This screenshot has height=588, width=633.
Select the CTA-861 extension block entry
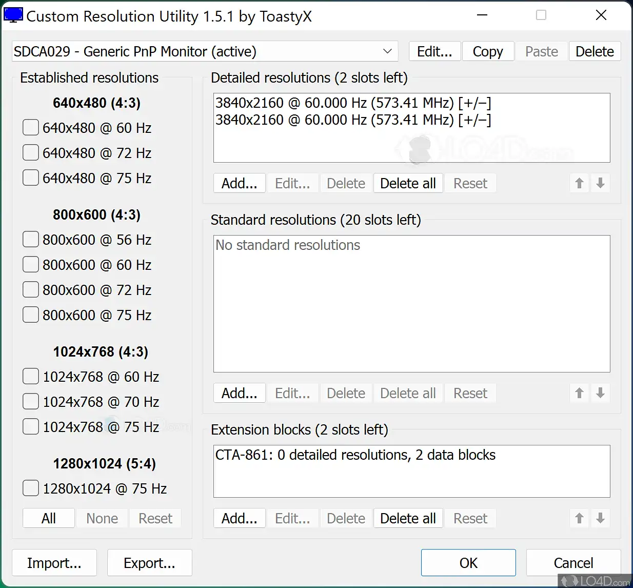pyautogui.click(x=355, y=455)
